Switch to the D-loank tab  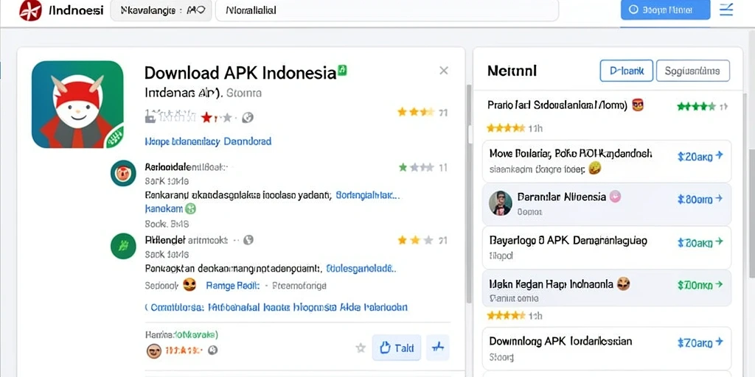pyautogui.click(x=627, y=71)
